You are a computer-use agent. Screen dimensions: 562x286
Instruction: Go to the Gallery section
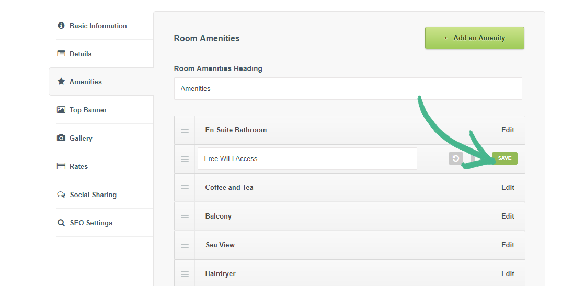pyautogui.click(x=81, y=138)
